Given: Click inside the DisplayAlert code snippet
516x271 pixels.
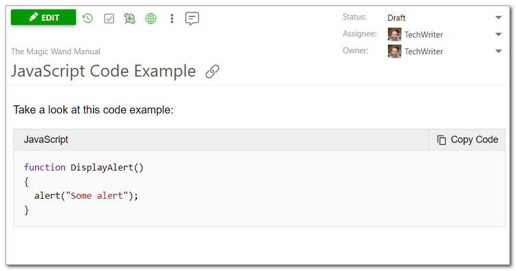Looking at the screenshot, I should click(x=84, y=188).
